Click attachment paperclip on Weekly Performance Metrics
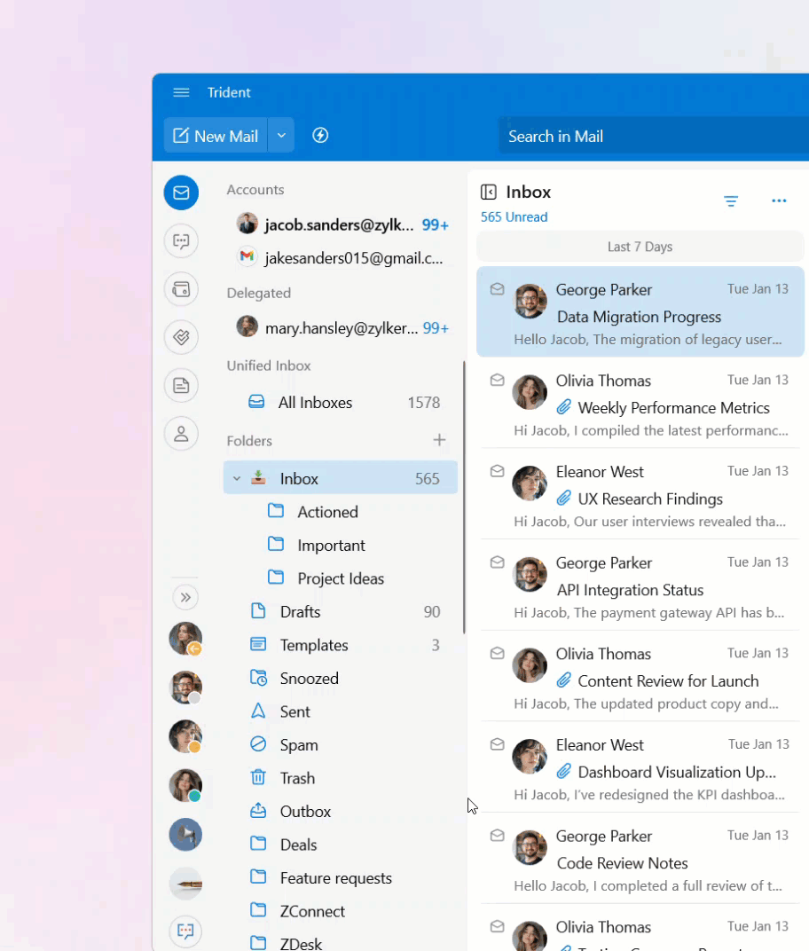The width and height of the screenshot is (809, 951). point(564,407)
